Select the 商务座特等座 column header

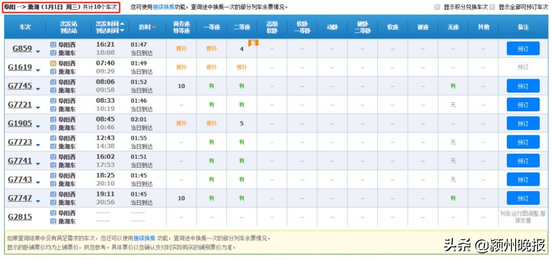pyautogui.click(x=181, y=27)
